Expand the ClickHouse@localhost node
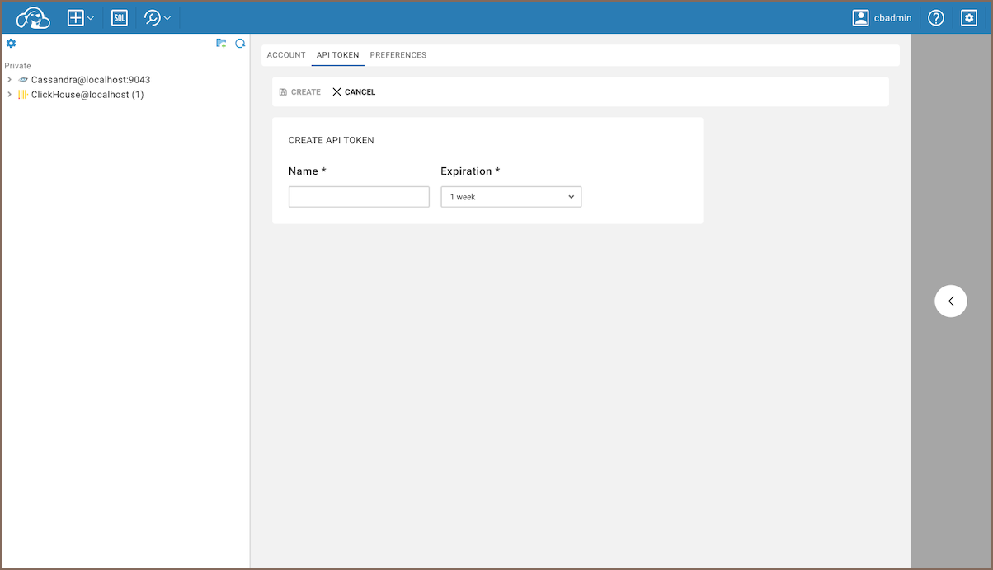993x570 pixels. coord(9,95)
